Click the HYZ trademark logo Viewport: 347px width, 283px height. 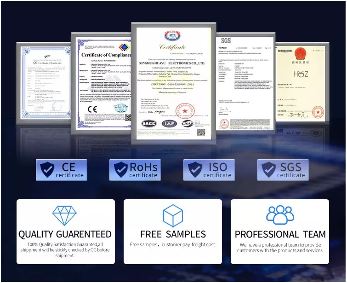tap(301, 74)
